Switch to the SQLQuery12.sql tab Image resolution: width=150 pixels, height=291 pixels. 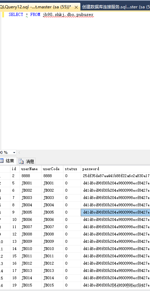tap(35, 7)
